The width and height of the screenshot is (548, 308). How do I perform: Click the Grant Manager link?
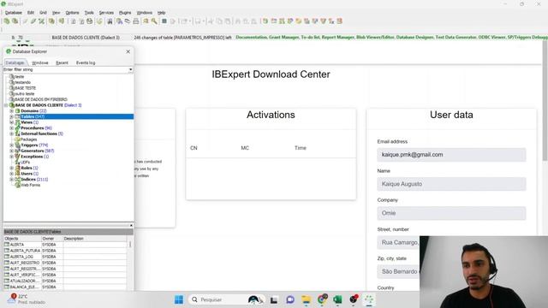[283, 38]
